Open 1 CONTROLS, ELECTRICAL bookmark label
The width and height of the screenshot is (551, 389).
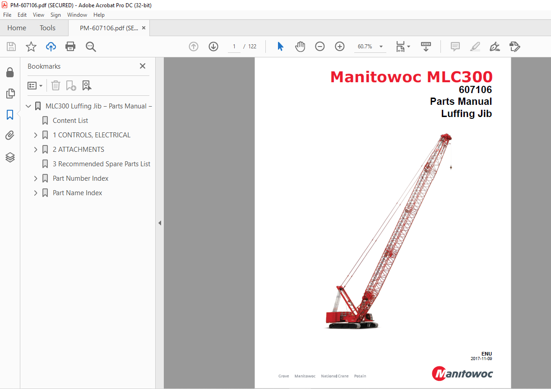pos(92,135)
